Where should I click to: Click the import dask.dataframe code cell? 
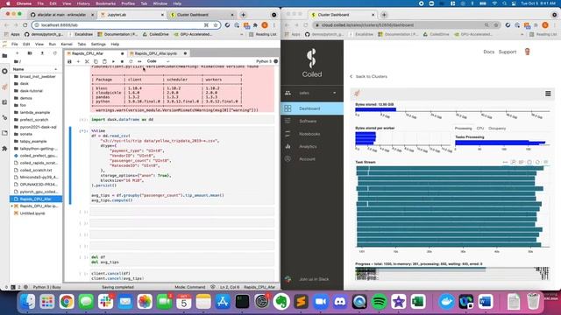tap(182, 120)
